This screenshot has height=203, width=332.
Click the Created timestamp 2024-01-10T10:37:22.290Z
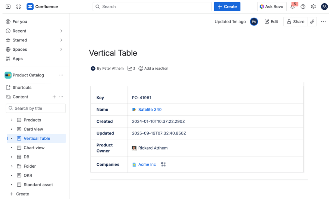tap(158, 122)
